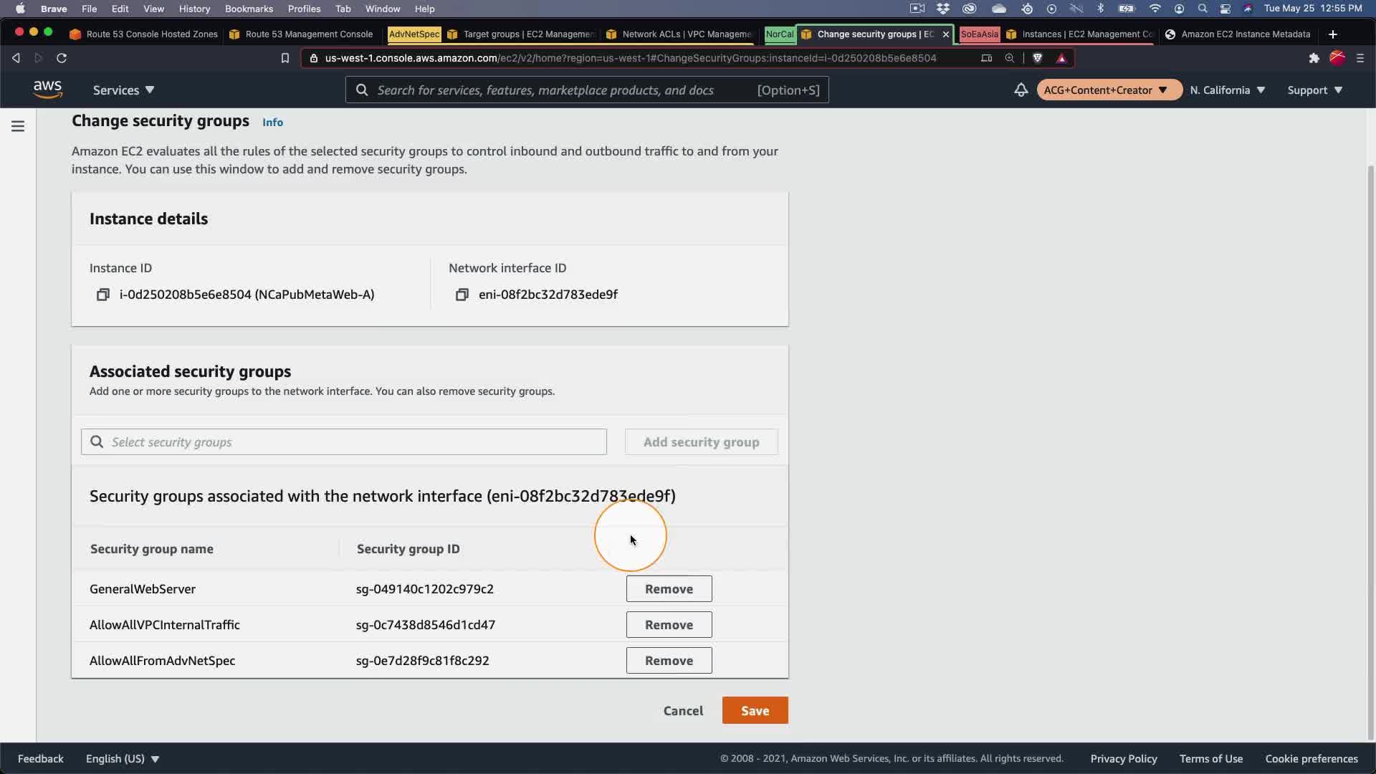Reload the page with refresh icon
This screenshot has width=1376, height=774.
pyautogui.click(x=62, y=58)
